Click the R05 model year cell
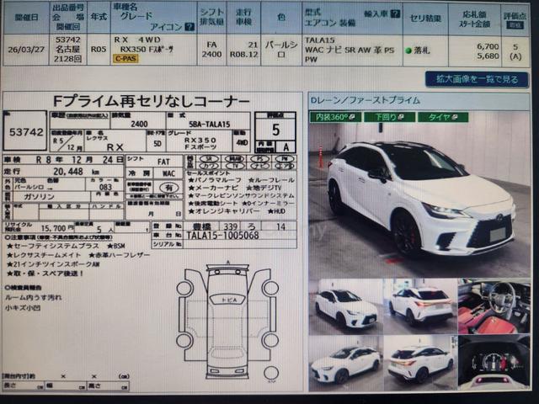The width and height of the screenshot is (539, 404). (x=99, y=50)
